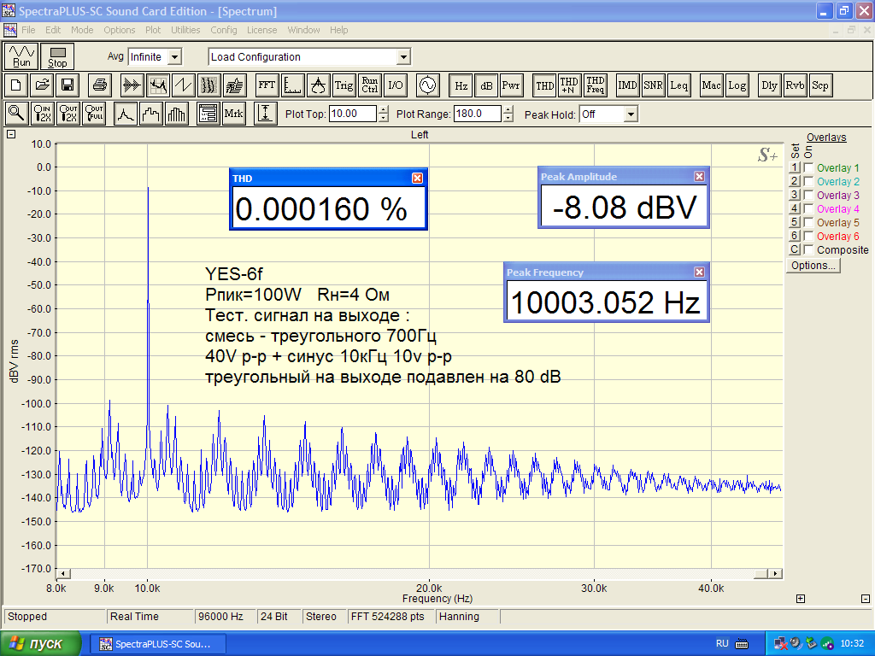Stop the analyzer with the Stop button
The image size is (875, 656).
click(57, 56)
